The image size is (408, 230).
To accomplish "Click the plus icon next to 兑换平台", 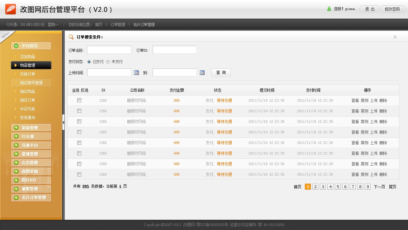I will 16,145.
